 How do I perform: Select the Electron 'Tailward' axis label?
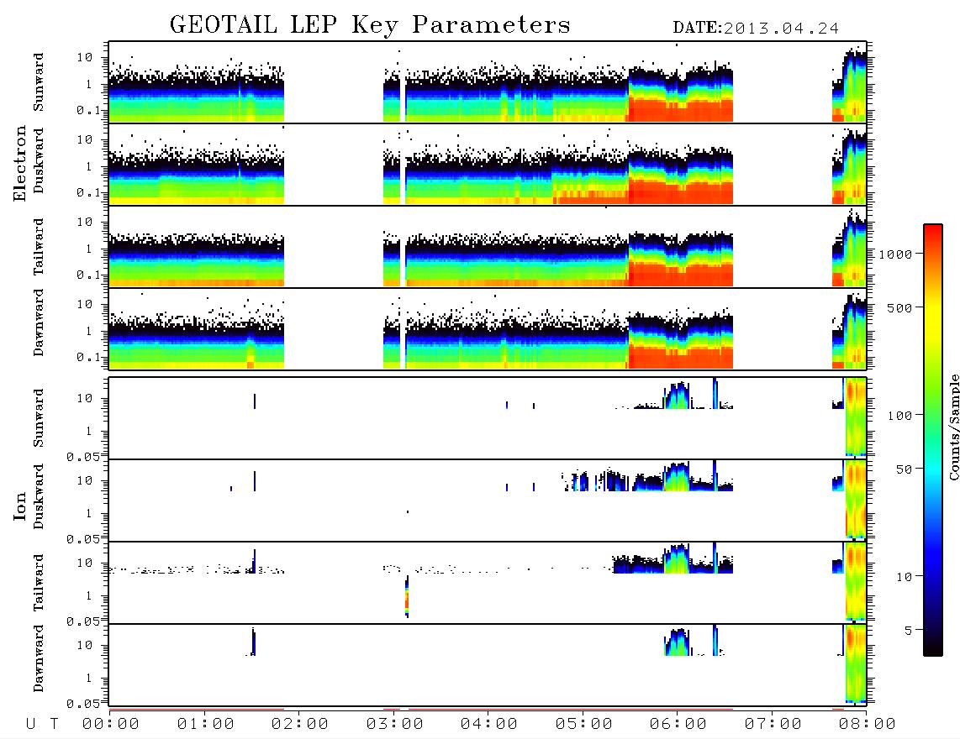tap(39, 246)
